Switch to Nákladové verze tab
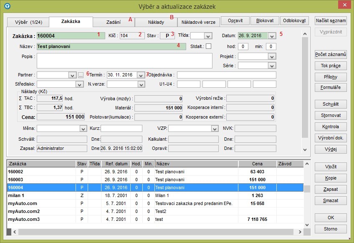Image resolution: width=354 pixels, height=243 pixels. point(198,22)
